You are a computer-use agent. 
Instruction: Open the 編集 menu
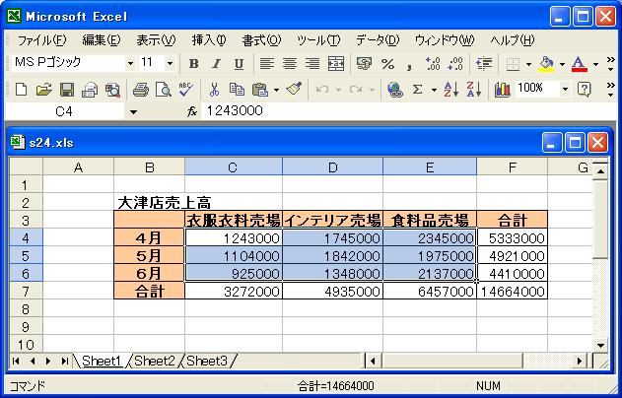click(102, 40)
